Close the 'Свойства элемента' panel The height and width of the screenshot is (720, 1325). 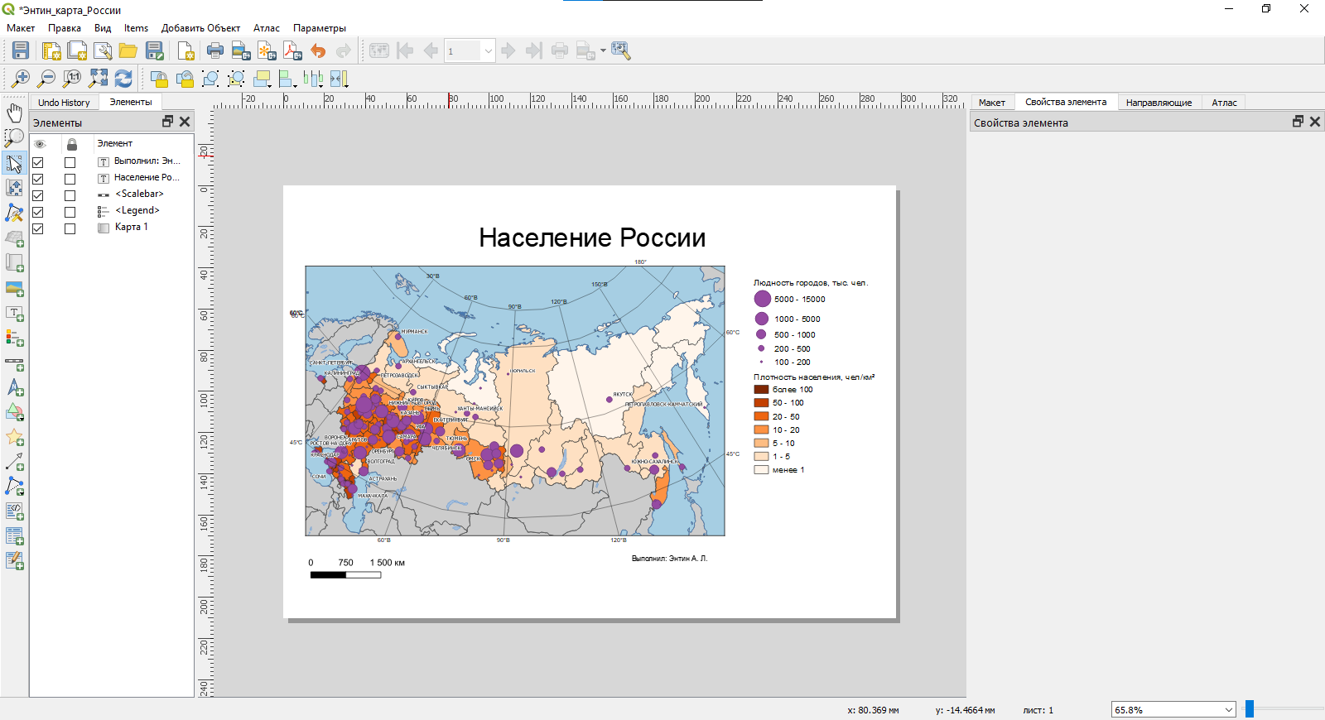pos(1315,122)
